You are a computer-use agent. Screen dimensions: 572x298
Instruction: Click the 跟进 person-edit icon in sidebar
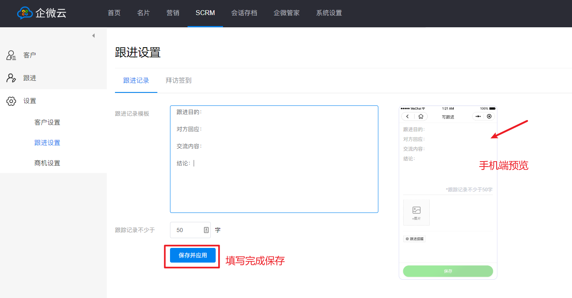click(11, 78)
